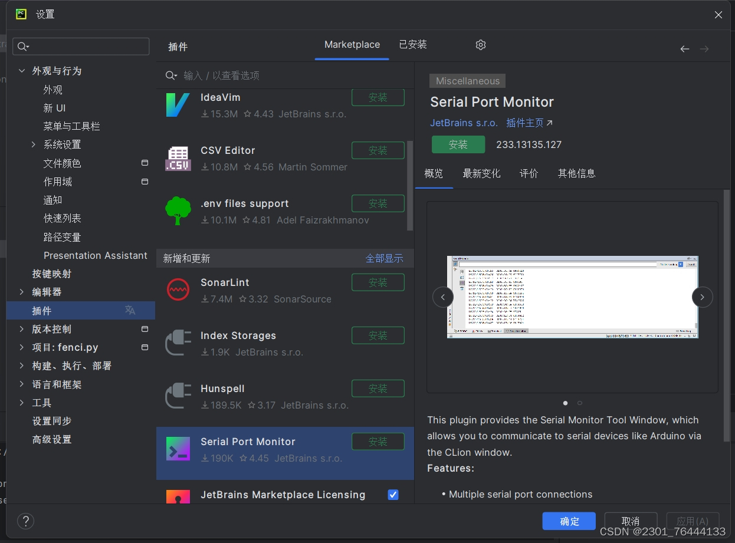Select 菜单与工具栏 in settings tree
Image resolution: width=735 pixels, height=543 pixels.
click(71, 126)
